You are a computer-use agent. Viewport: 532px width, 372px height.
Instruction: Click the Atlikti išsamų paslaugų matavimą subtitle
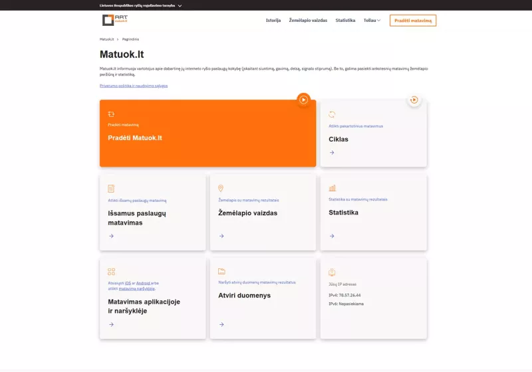pyautogui.click(x=137, y=201)
